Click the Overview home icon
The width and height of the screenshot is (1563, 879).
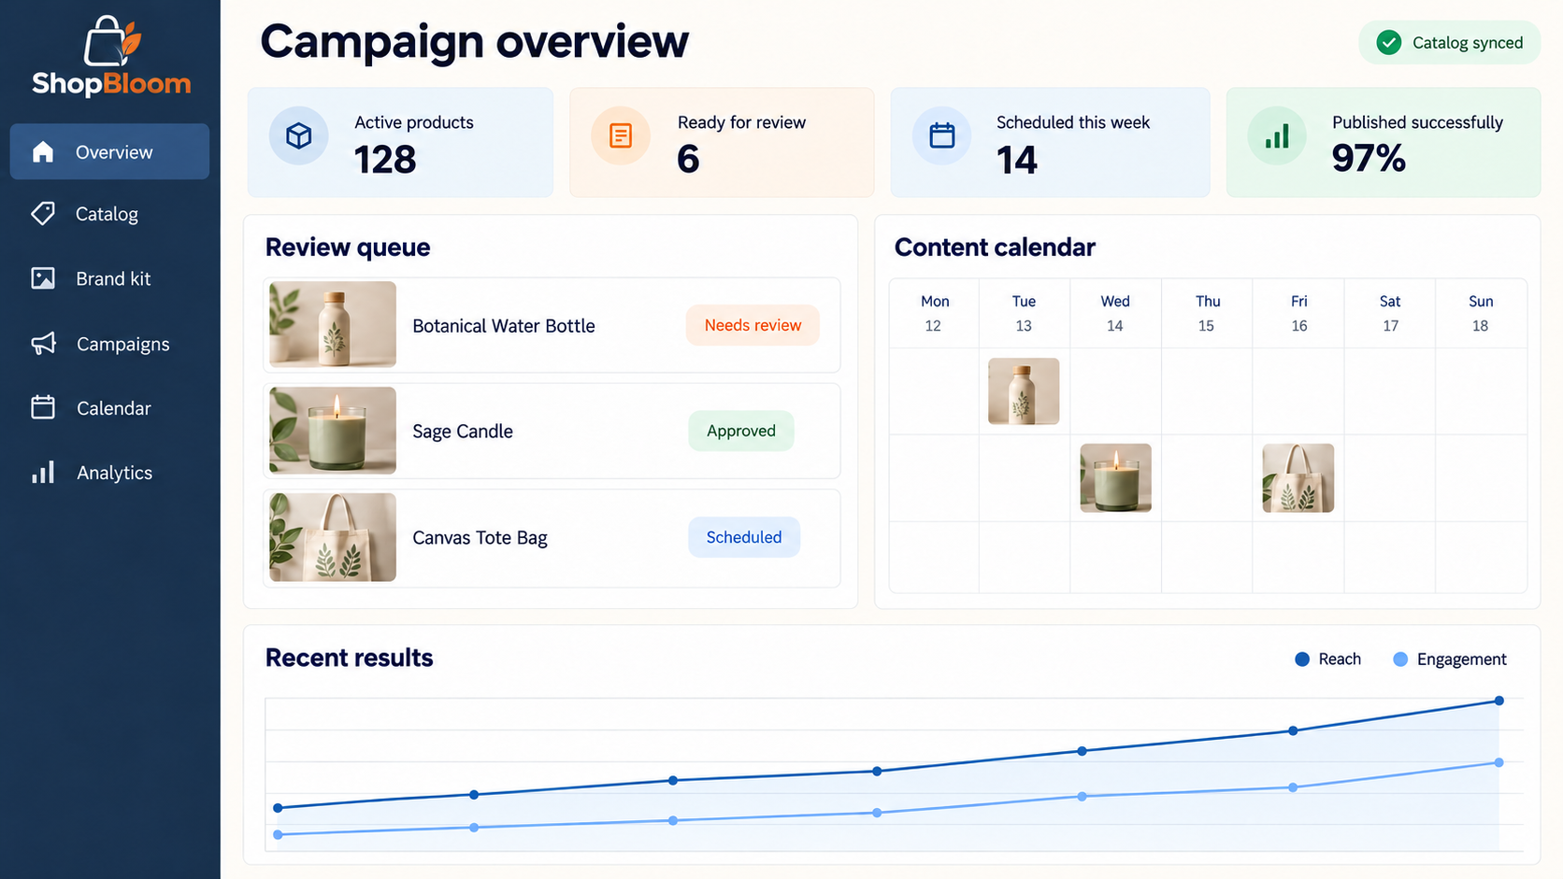(x=43, y=151)
